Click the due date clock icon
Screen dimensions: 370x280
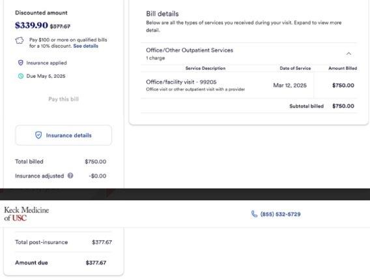tap(21, 76)
